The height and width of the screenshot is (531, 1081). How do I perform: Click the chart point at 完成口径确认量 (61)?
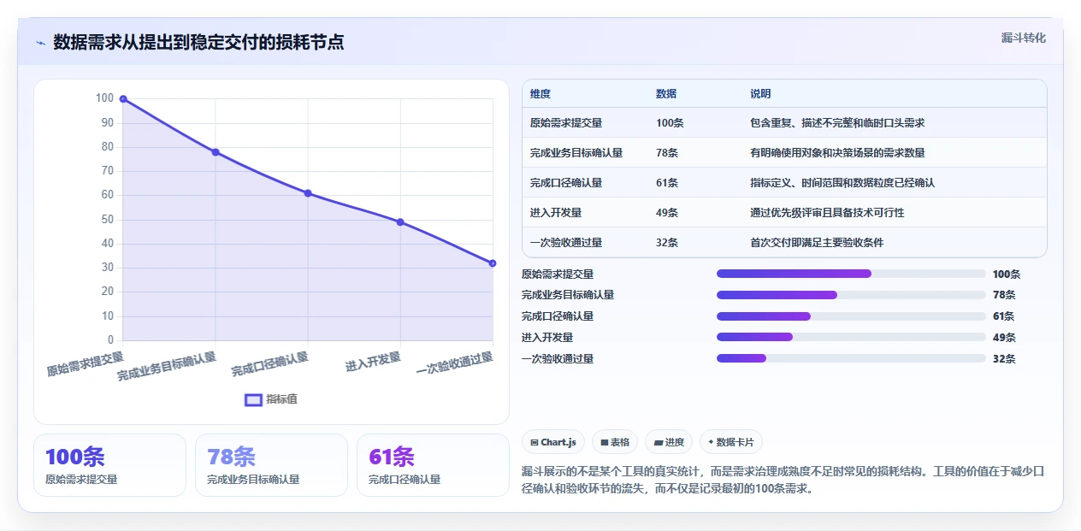point(308,193)
